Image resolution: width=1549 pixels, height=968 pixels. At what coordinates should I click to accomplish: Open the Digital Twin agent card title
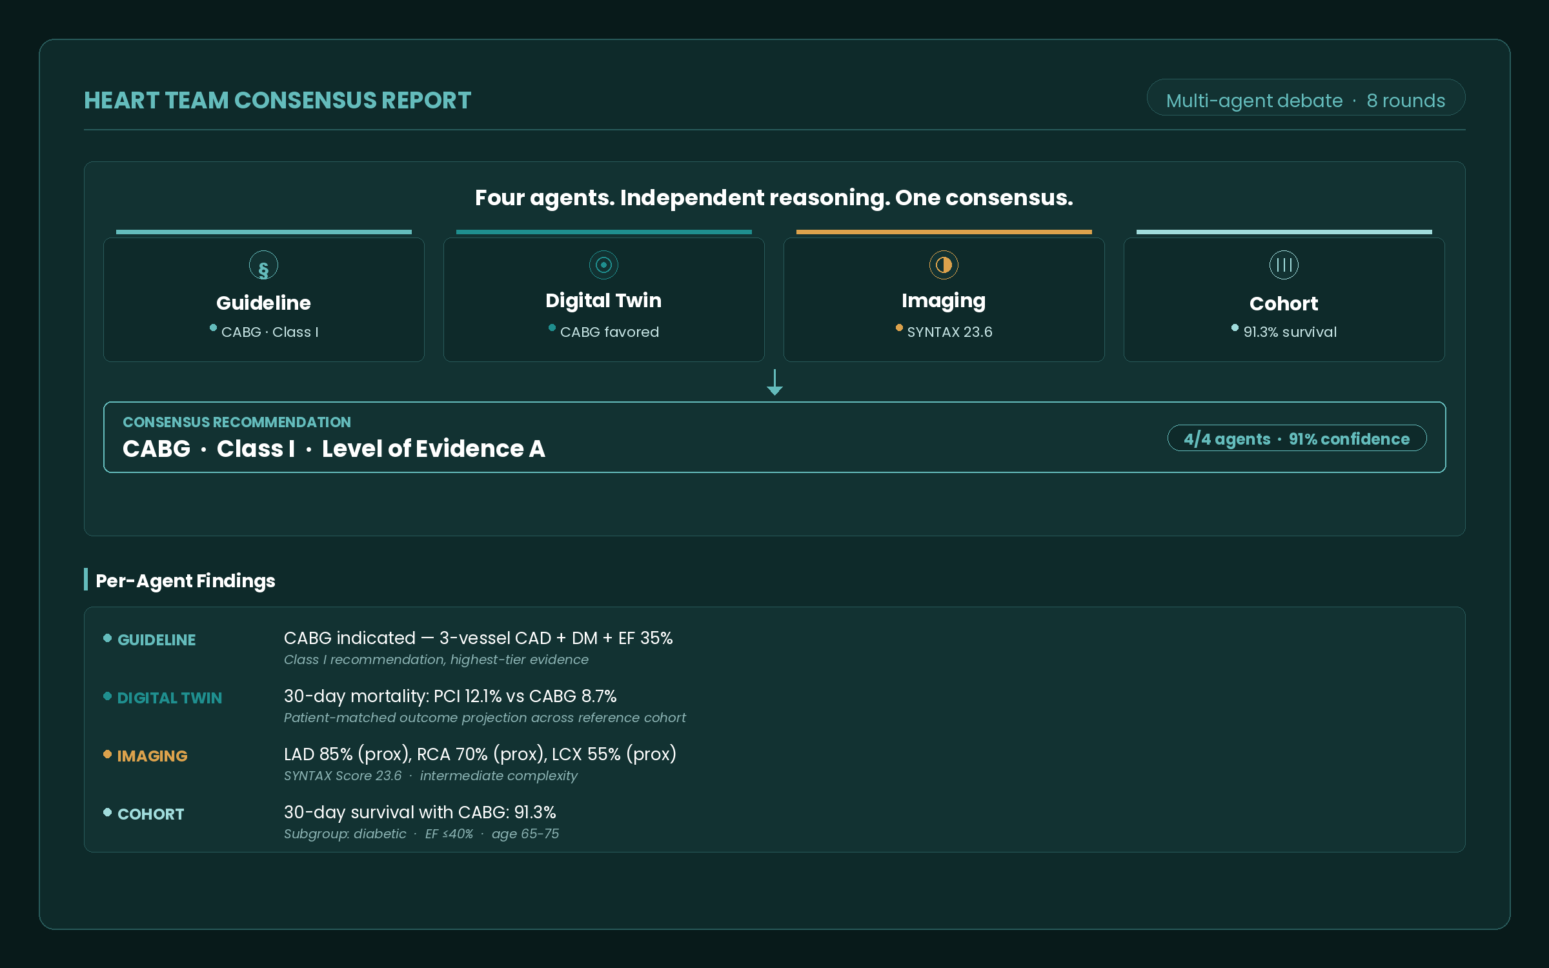point(603,301)
